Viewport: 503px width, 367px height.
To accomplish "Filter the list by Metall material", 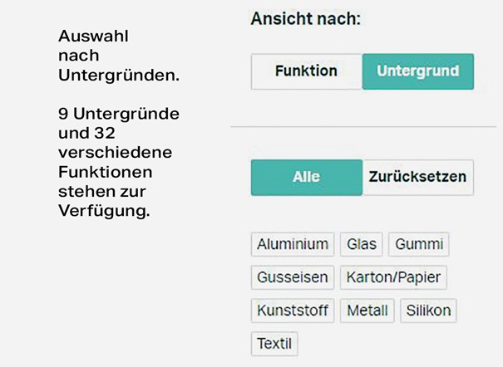I will click(x=367, y=311).
